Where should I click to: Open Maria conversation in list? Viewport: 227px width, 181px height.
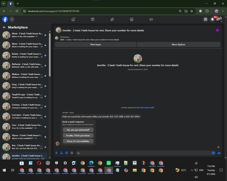(x=25, y=35)
